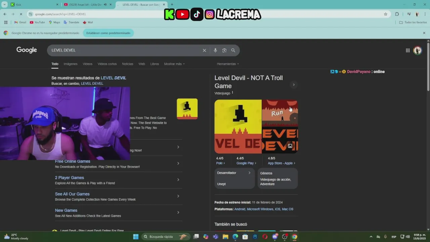Search instead for LEVEL DEVEL link

pos(92,84)
